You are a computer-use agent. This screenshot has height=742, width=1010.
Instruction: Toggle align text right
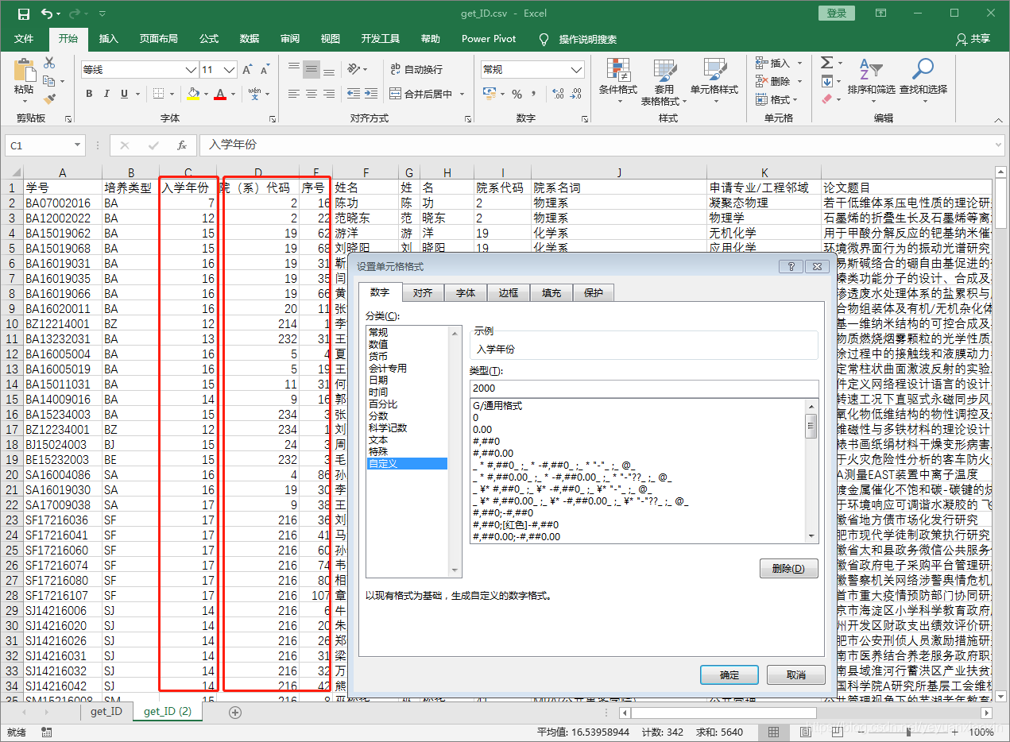329,94
